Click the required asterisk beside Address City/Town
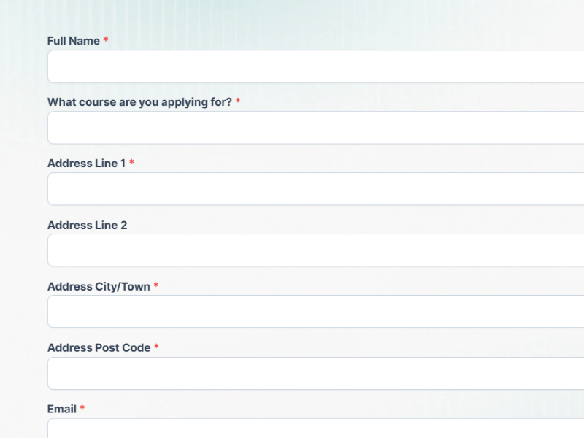The height and width of the screenshot is (438, 584). point(155,285)
